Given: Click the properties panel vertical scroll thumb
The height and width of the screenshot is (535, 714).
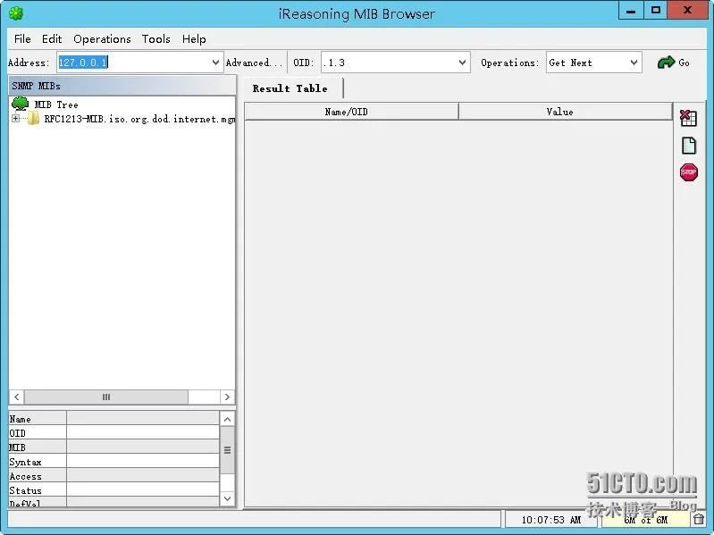Looking at the screenshot, I should [228, 450].
